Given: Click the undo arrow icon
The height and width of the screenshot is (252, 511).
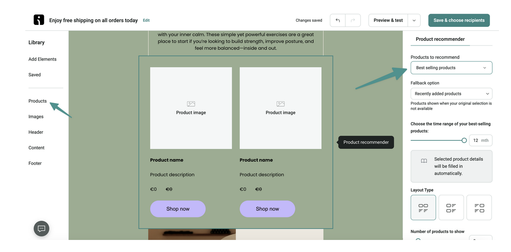Looking at the screenshot, I should (x=337, y=20).
